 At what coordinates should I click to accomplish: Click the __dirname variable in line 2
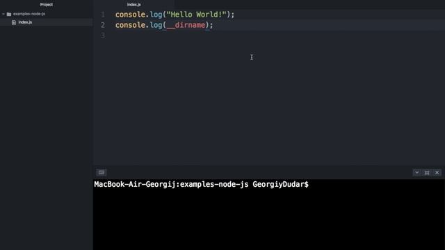tap(186, 25)
